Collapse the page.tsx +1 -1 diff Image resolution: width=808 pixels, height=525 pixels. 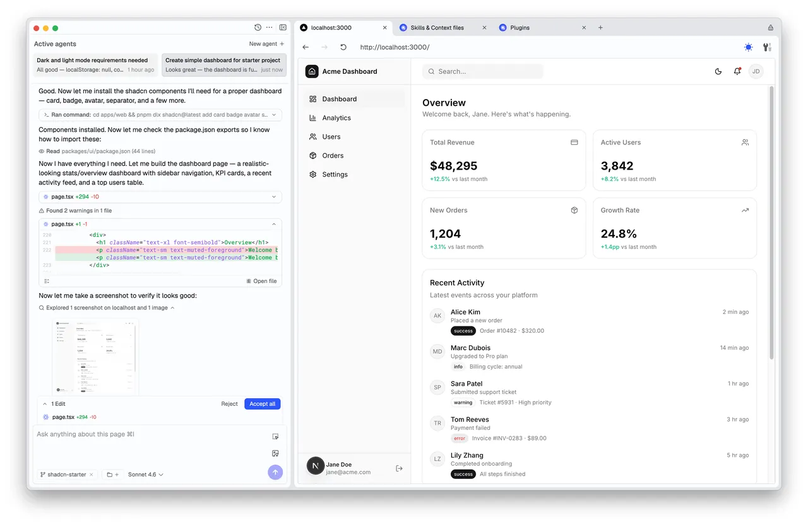(x=274, y=224)
